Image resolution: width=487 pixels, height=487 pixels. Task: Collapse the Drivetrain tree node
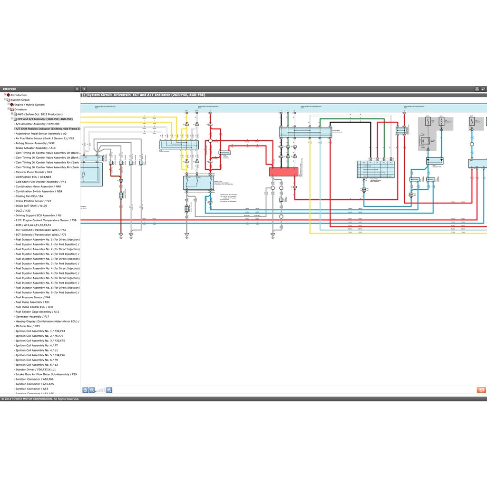(9, 109)
